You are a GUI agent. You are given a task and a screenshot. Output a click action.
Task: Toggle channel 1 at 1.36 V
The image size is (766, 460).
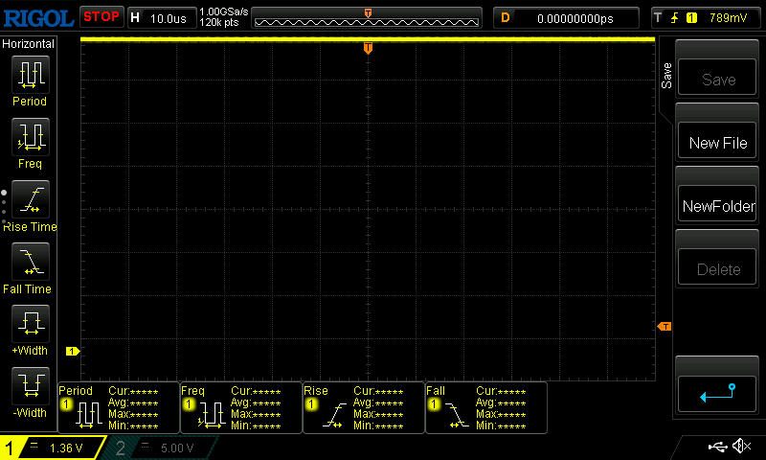[53, 448]
